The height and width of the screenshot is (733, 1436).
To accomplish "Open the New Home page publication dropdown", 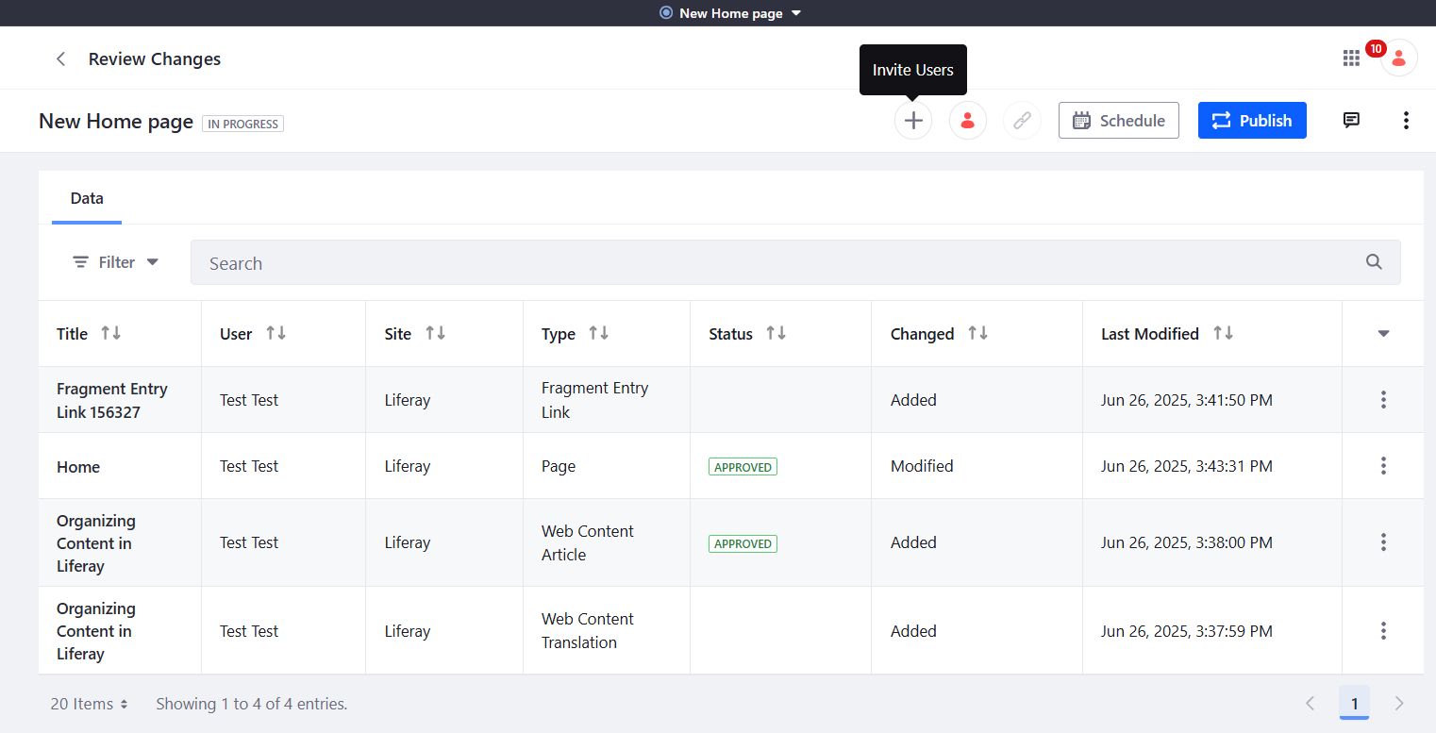I will 730,13.
